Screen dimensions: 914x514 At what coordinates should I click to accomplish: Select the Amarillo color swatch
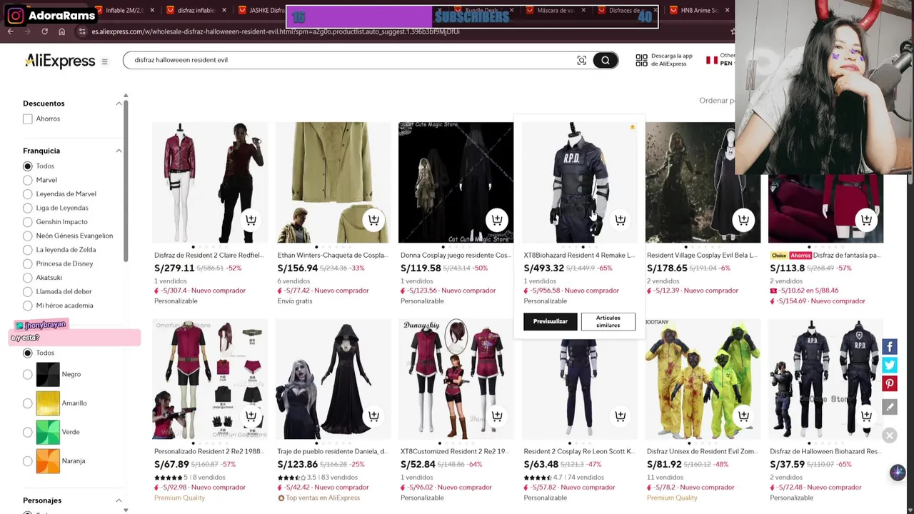(x=48, y=403)
